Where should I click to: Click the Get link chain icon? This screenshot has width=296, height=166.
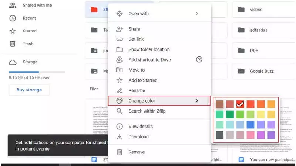[120, 39]
